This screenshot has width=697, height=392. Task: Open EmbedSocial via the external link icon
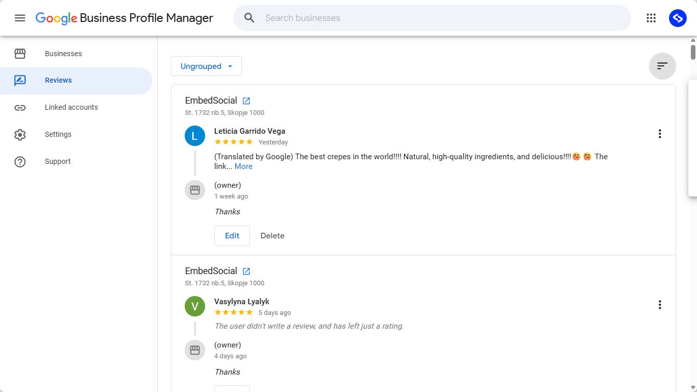point(247,101)
